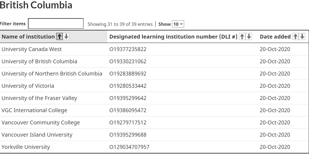Sort DLI numbers descending with down arrow
This screenshot has height=154, width=309.
tap(249, 36)
